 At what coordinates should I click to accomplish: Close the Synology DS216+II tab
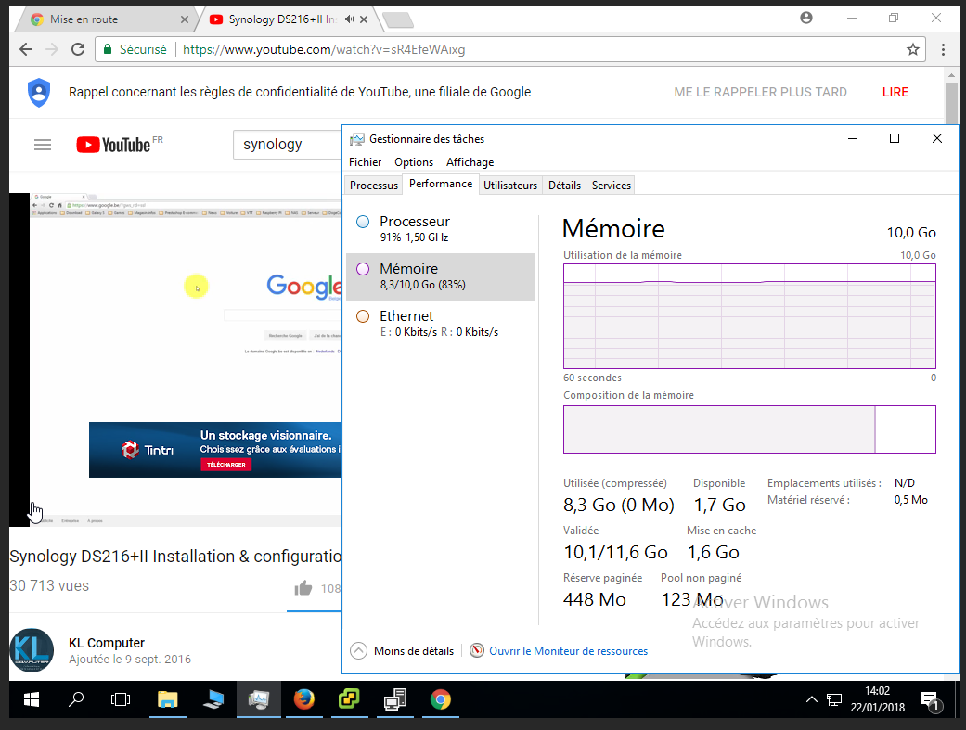(x=364, y=19)
